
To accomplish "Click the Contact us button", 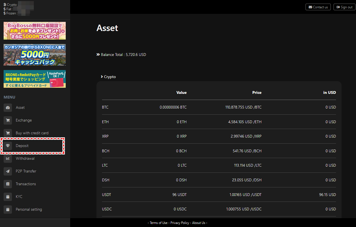I will point(318,7).
